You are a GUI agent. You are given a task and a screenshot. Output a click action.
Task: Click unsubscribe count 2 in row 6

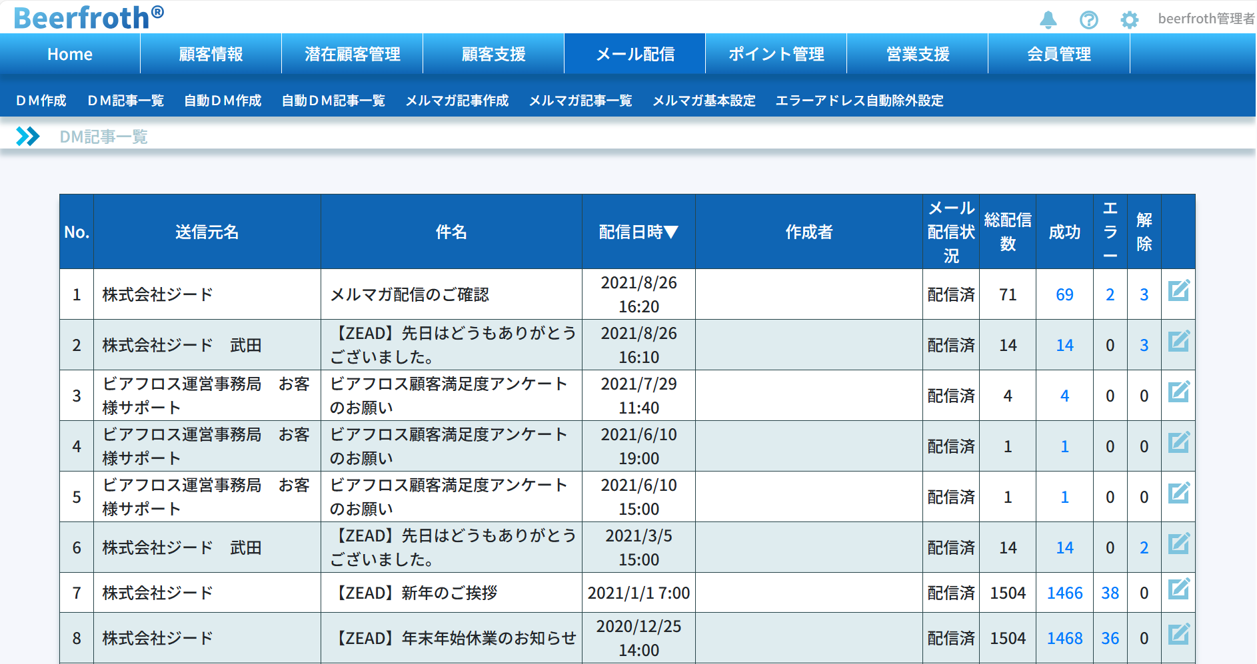[x=1144, y=547]
